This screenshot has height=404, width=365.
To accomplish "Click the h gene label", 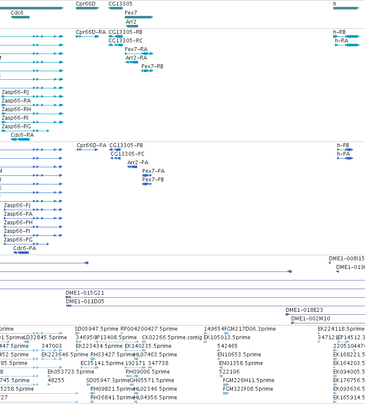I will click(335, 4).
